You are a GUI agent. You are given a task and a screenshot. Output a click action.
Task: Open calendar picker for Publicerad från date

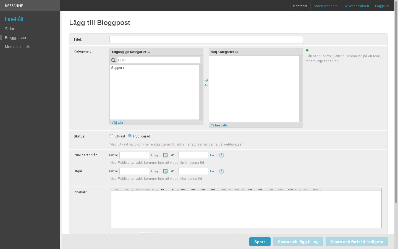[165, 155]
